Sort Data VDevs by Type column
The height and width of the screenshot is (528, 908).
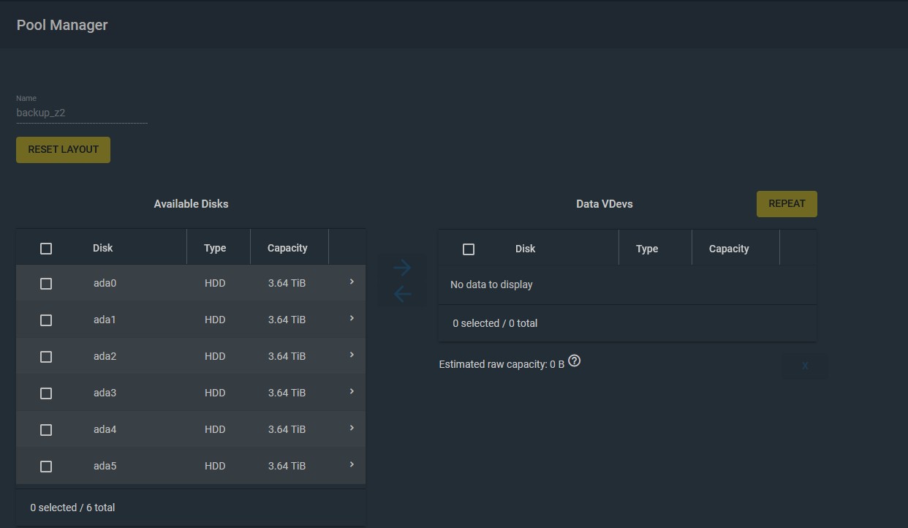[x=647, y=249]
